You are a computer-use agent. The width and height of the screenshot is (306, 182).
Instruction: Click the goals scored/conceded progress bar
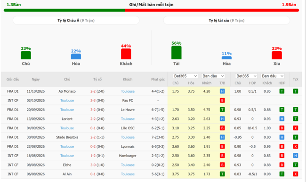pos(151,10)
